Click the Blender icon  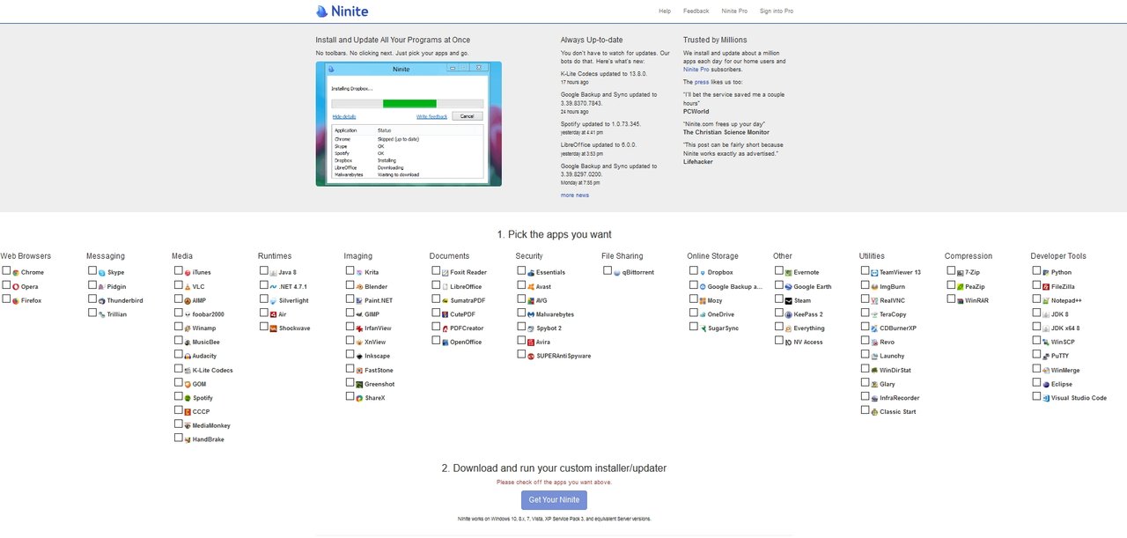click(x=359, y=287)
